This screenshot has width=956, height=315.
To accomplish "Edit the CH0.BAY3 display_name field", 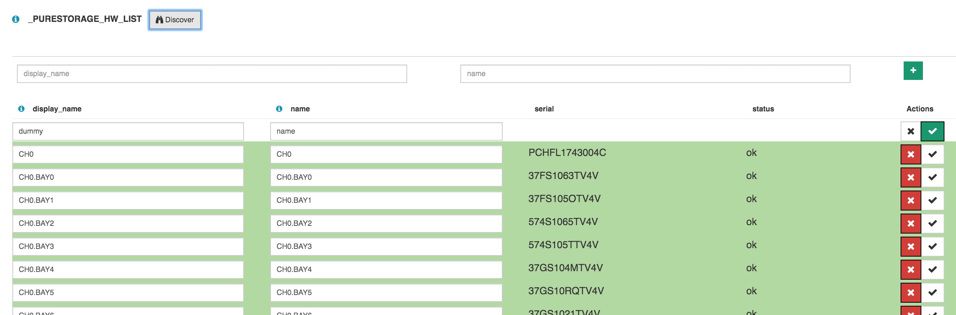I will (x=128, y=247).
